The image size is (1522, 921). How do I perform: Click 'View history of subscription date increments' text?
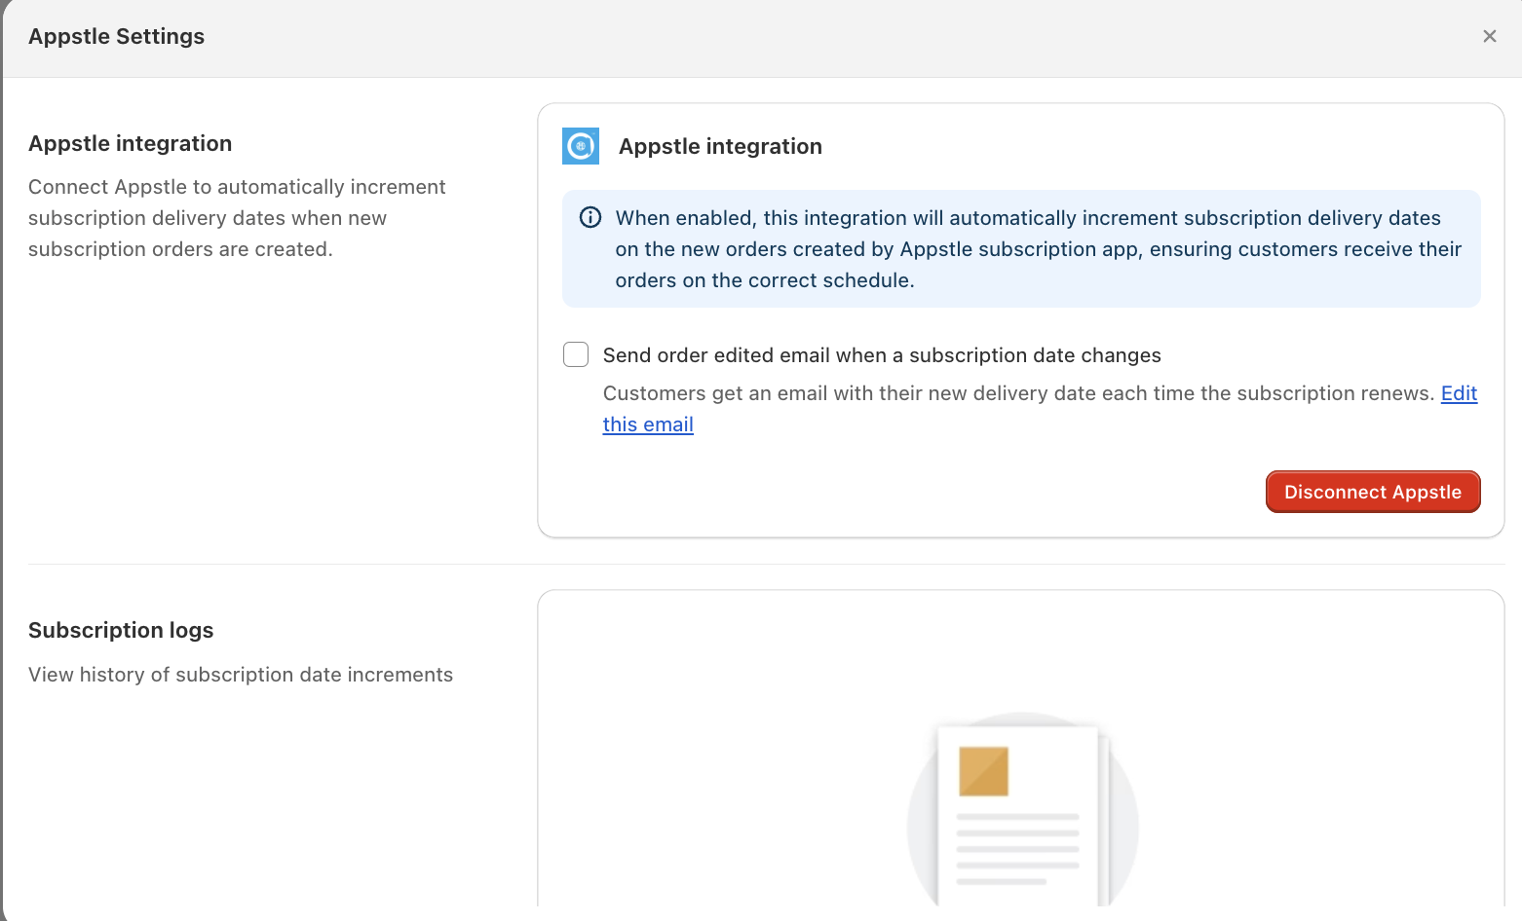click(241, 675)
